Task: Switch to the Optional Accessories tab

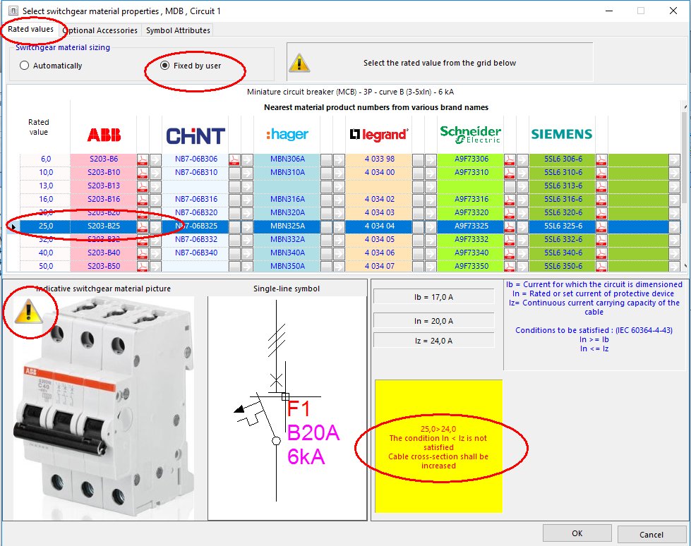Action: (100, 30)
